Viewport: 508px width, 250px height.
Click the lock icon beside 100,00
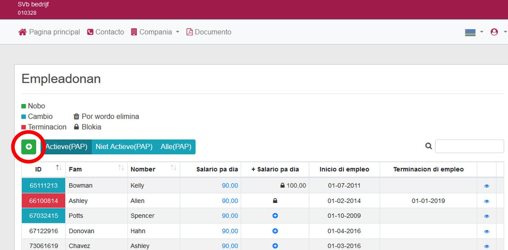pyautogui.click(x=282, y=185)
